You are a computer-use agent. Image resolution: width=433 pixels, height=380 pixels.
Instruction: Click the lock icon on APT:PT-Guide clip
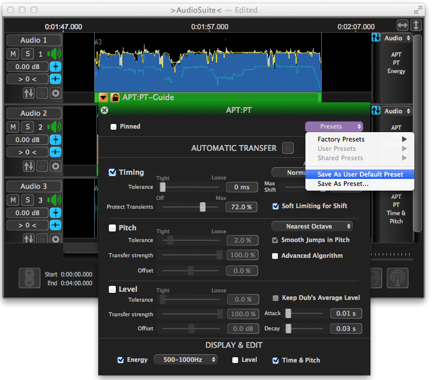(115, 98)
